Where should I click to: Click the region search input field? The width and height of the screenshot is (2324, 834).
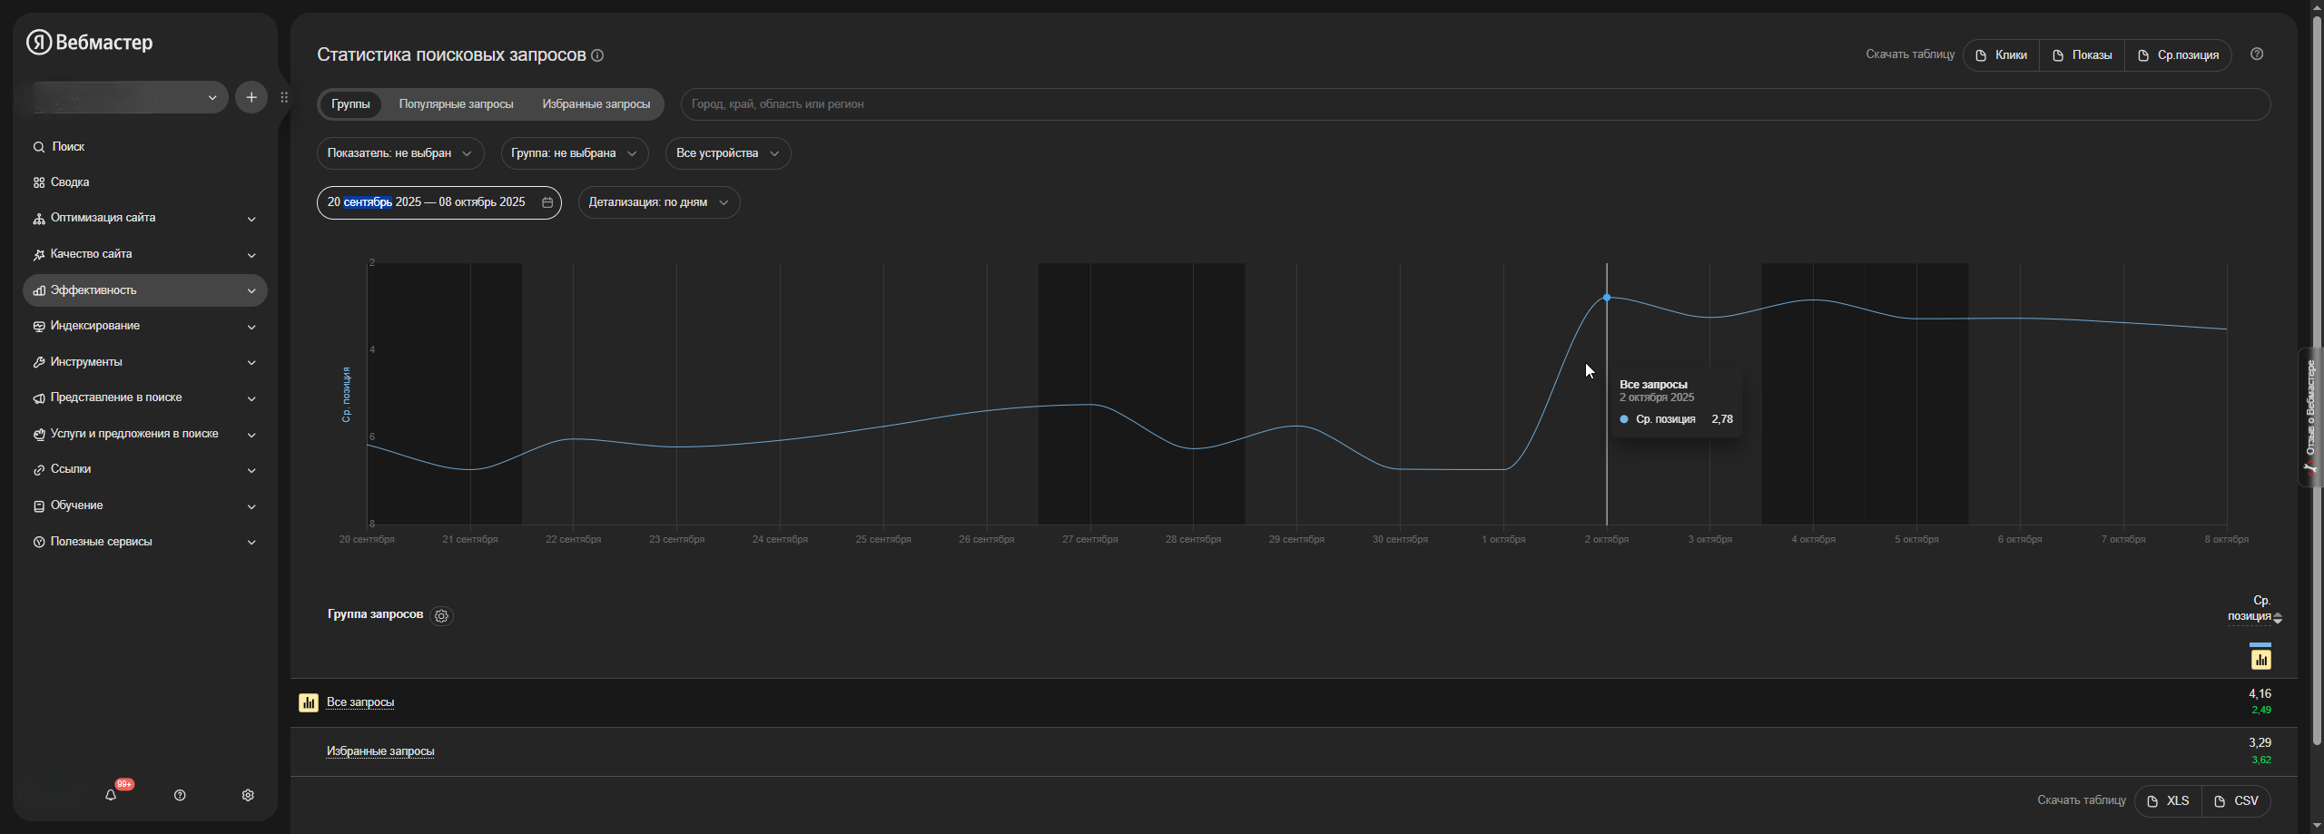pyautogui.click(x=1471, y=104)
